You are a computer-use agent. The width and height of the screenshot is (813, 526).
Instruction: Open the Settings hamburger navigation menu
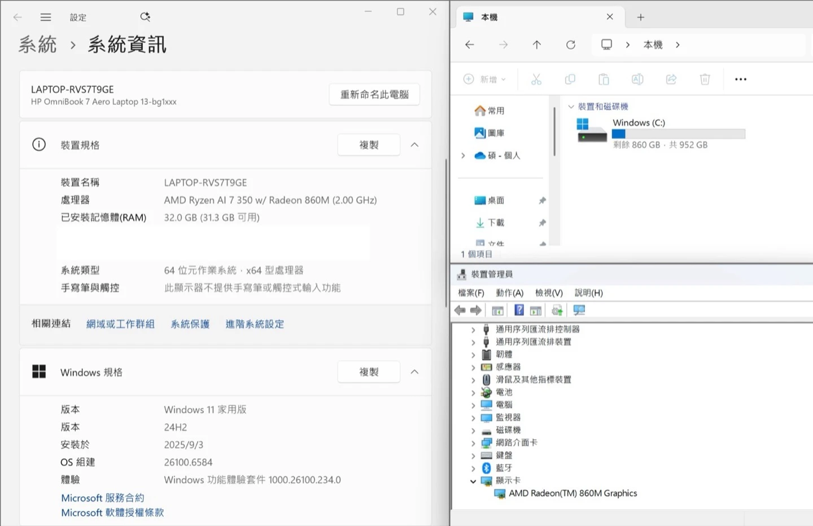click(x=46, y=17)
